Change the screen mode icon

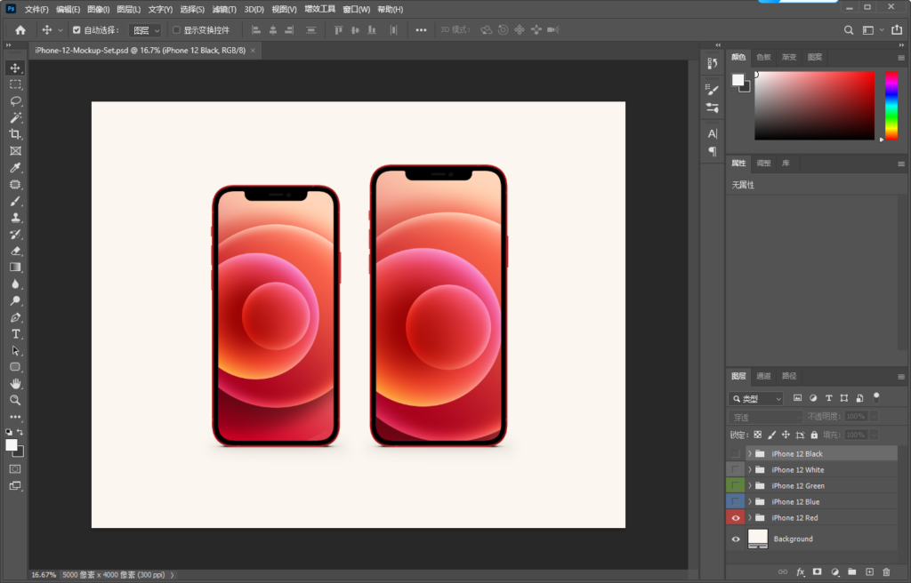15,485
